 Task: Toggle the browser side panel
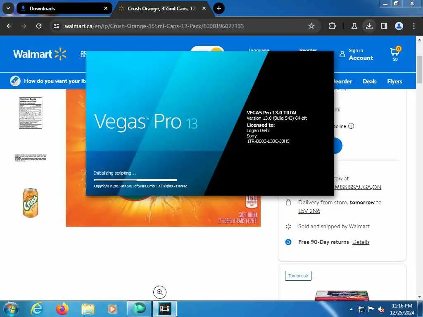[x=384, y=26]
